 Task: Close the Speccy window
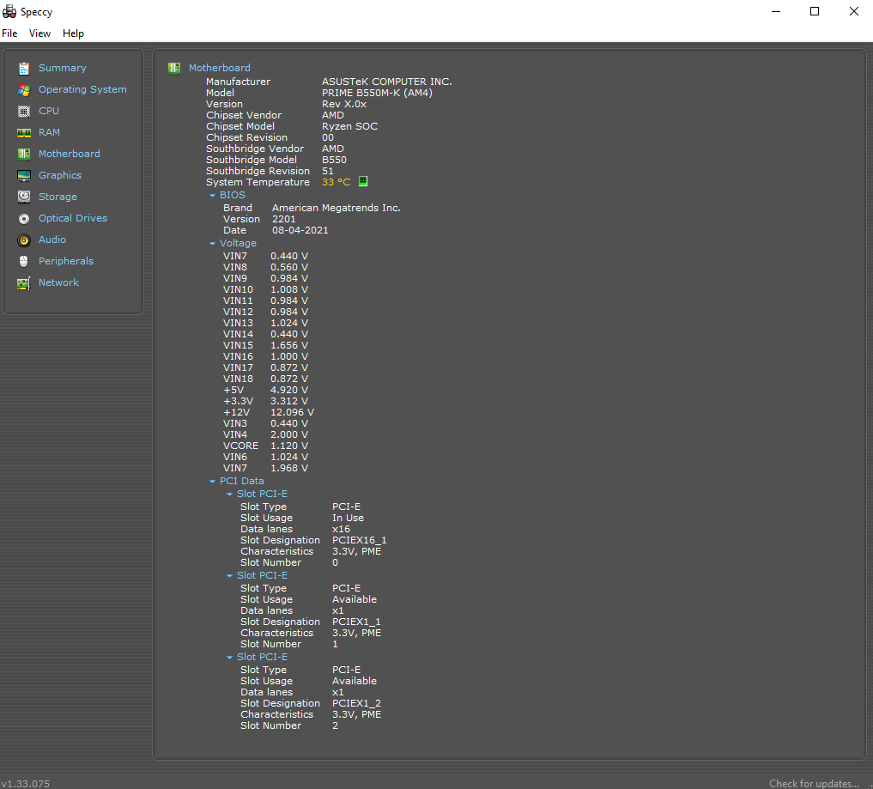tap(853, 12)
